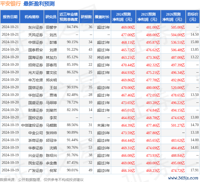Click analyst 倪军
The width and height of the screenshot is (200, 182).
point(53,171)
